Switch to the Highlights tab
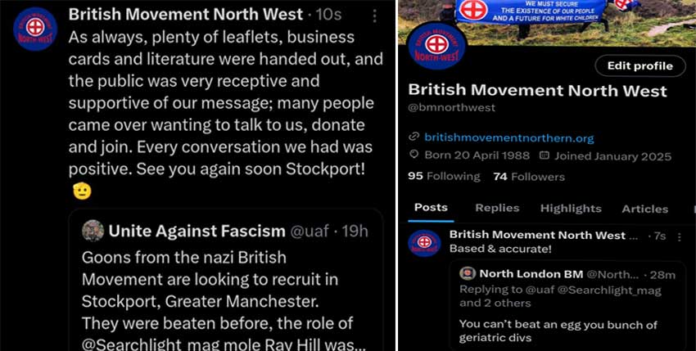This screenshot has height=351, width=696. coord(571,208)
